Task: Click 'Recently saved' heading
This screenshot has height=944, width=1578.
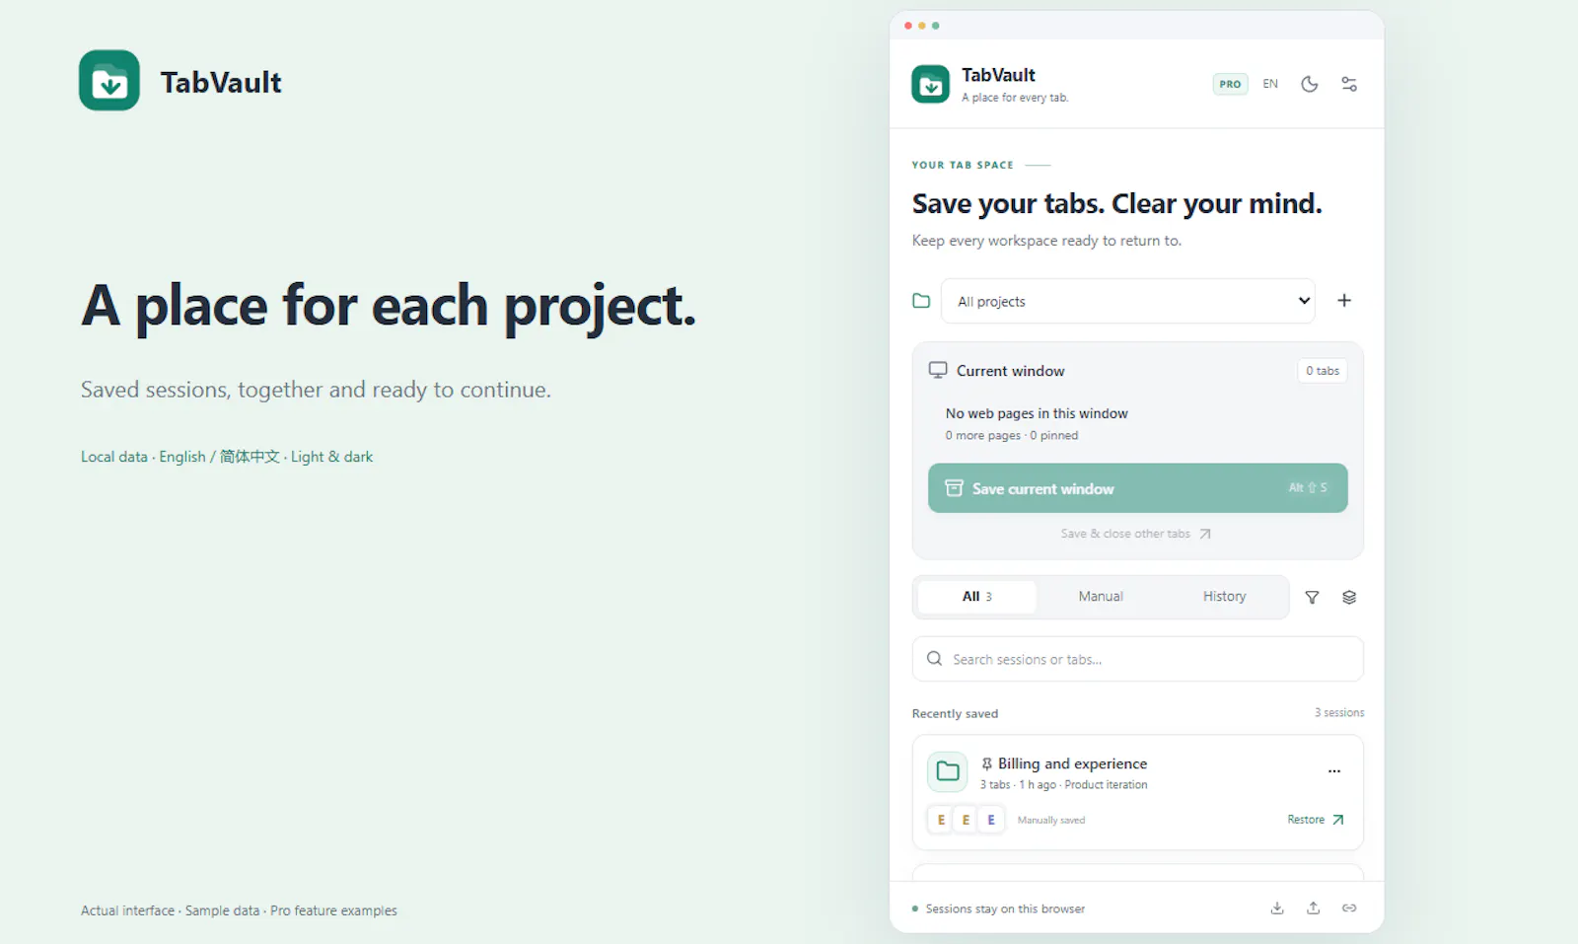Action: click(955, 713)
